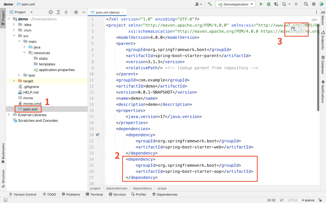This screenshot has height=203, width=326.
Task: Expand the .idea folder
Action: 14,24
